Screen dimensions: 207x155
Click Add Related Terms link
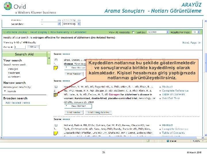[18, 103]
